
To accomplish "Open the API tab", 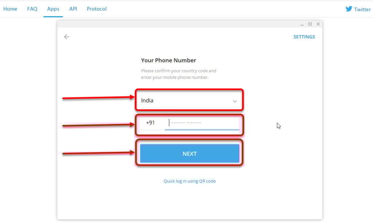I will pos(73,9).
